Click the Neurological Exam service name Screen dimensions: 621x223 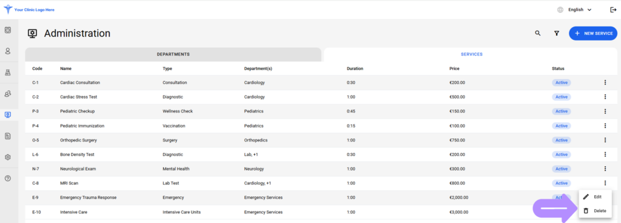[x=78, y=169]
